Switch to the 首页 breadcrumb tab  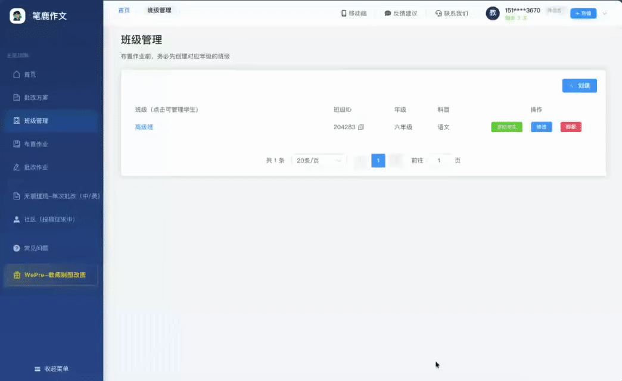point(124,11)
